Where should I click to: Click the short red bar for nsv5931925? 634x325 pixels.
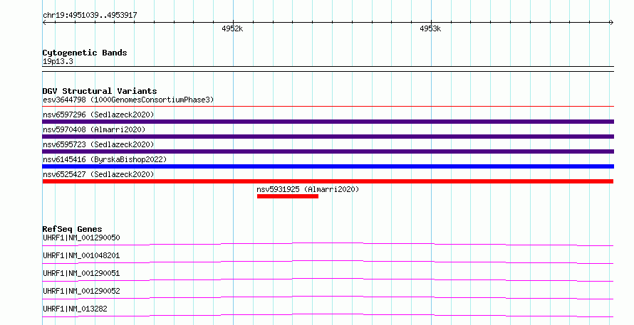[288, 196]
